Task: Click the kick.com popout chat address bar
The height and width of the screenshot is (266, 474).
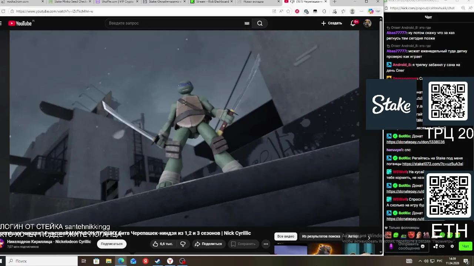Action: (x=422, y=8)
